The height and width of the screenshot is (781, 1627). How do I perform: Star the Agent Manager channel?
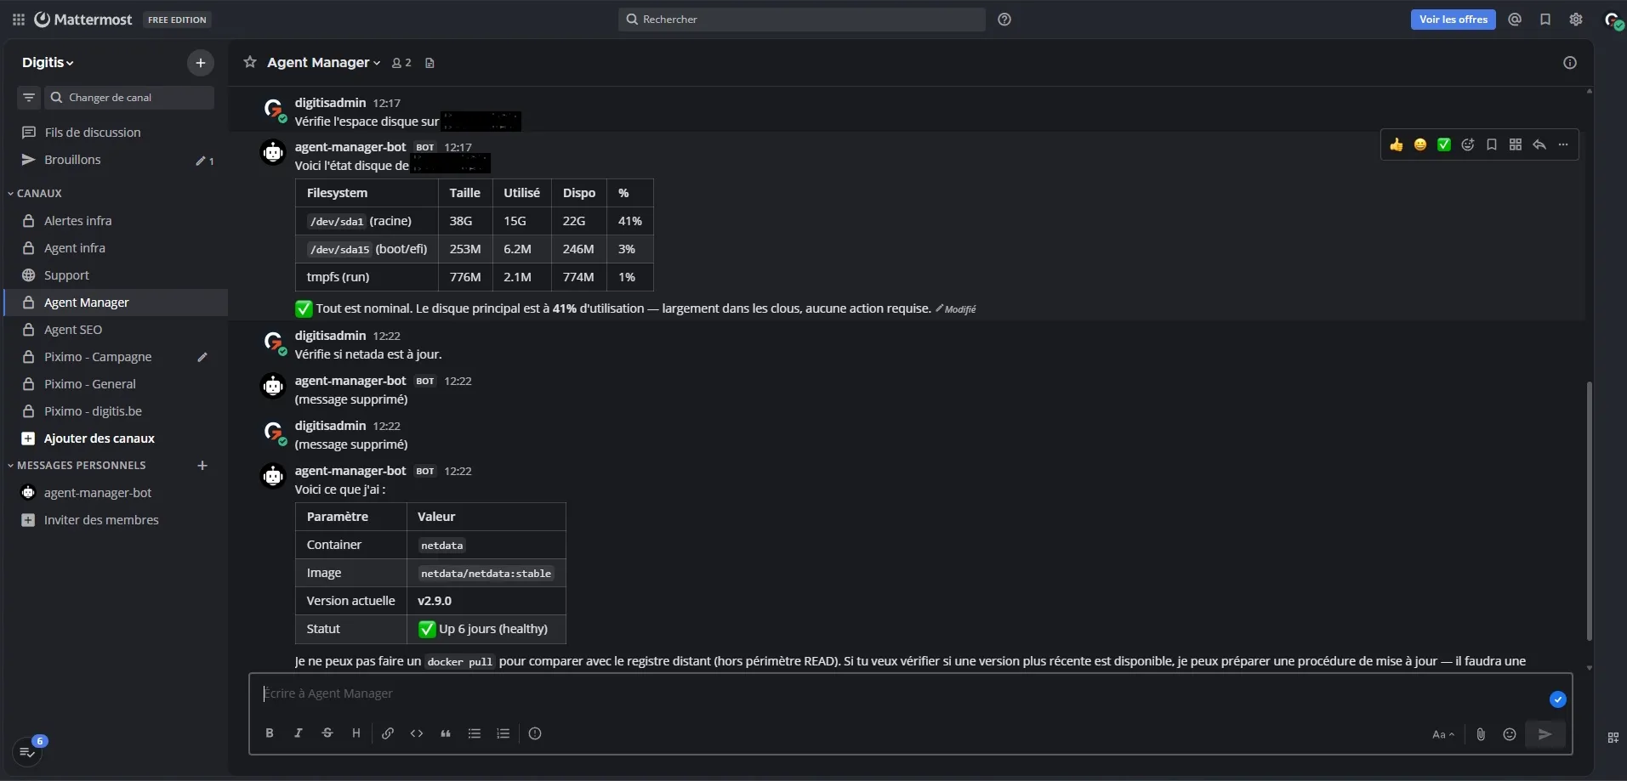pos(249,62)
